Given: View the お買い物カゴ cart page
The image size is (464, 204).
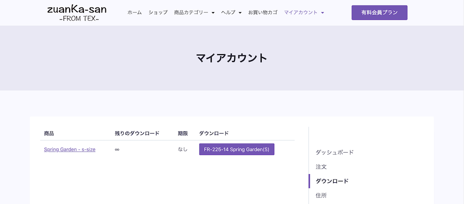Looking at the screenshot, I should click(263, 12).
